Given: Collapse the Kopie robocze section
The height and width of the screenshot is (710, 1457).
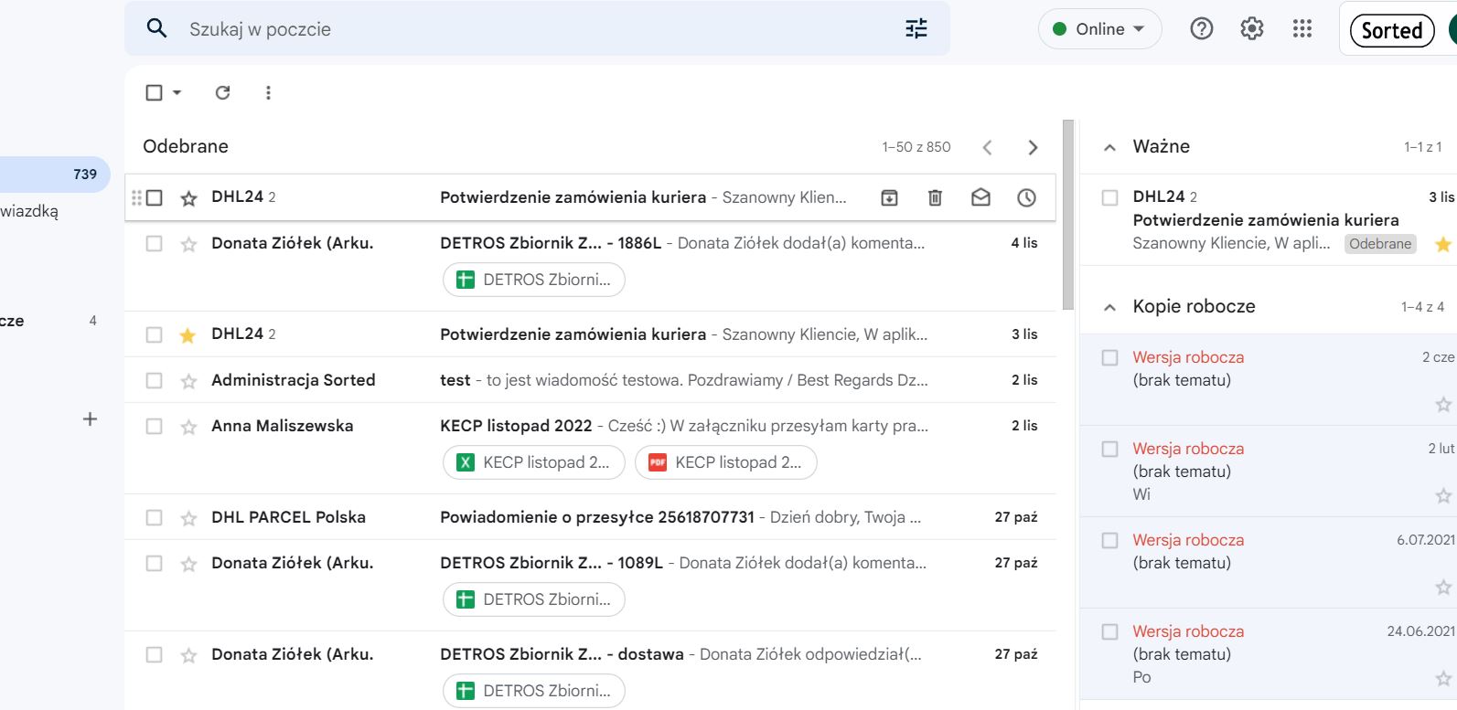Looking at the screenshot, I should point(1109,307).
